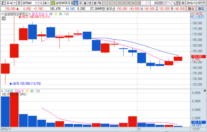
Task: Click the green 신 badge icon
Action: coord(53,3)
